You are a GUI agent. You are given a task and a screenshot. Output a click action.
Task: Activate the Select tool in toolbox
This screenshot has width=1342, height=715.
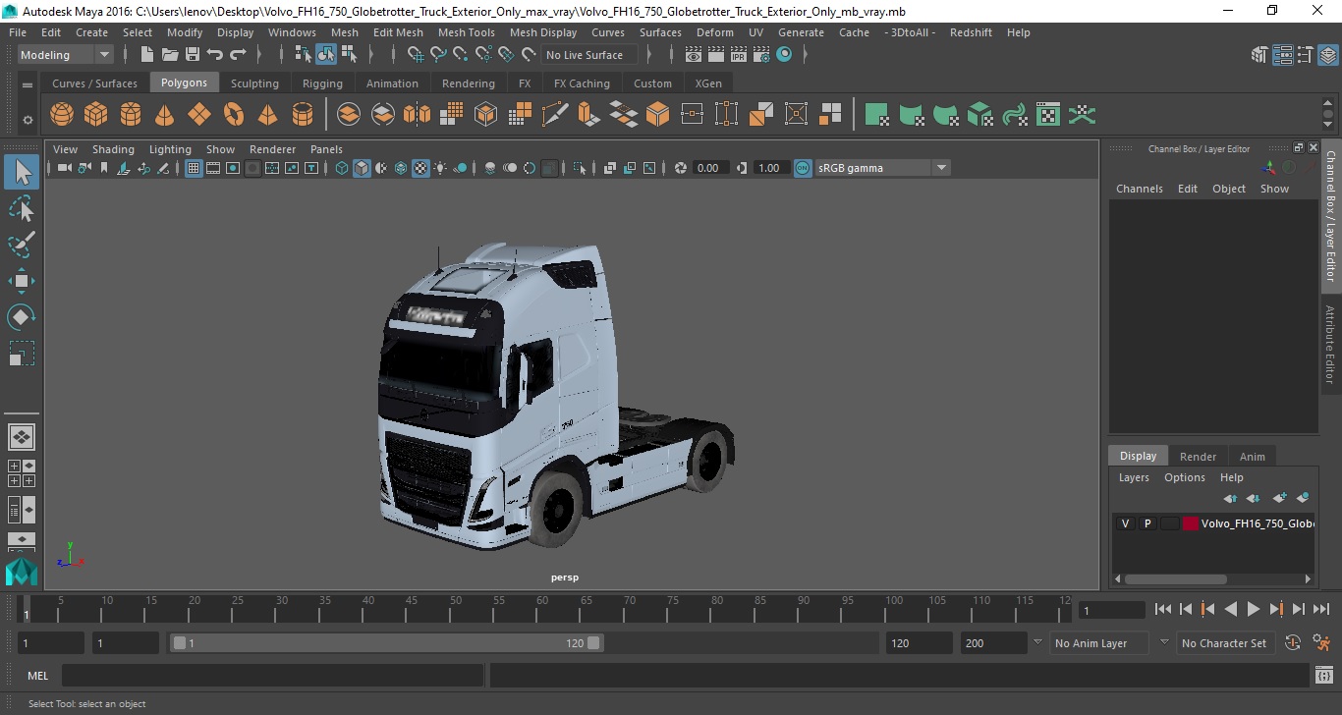[x=22, y=173]
